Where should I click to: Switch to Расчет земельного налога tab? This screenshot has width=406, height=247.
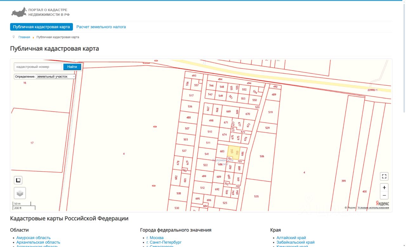point(101,27)
